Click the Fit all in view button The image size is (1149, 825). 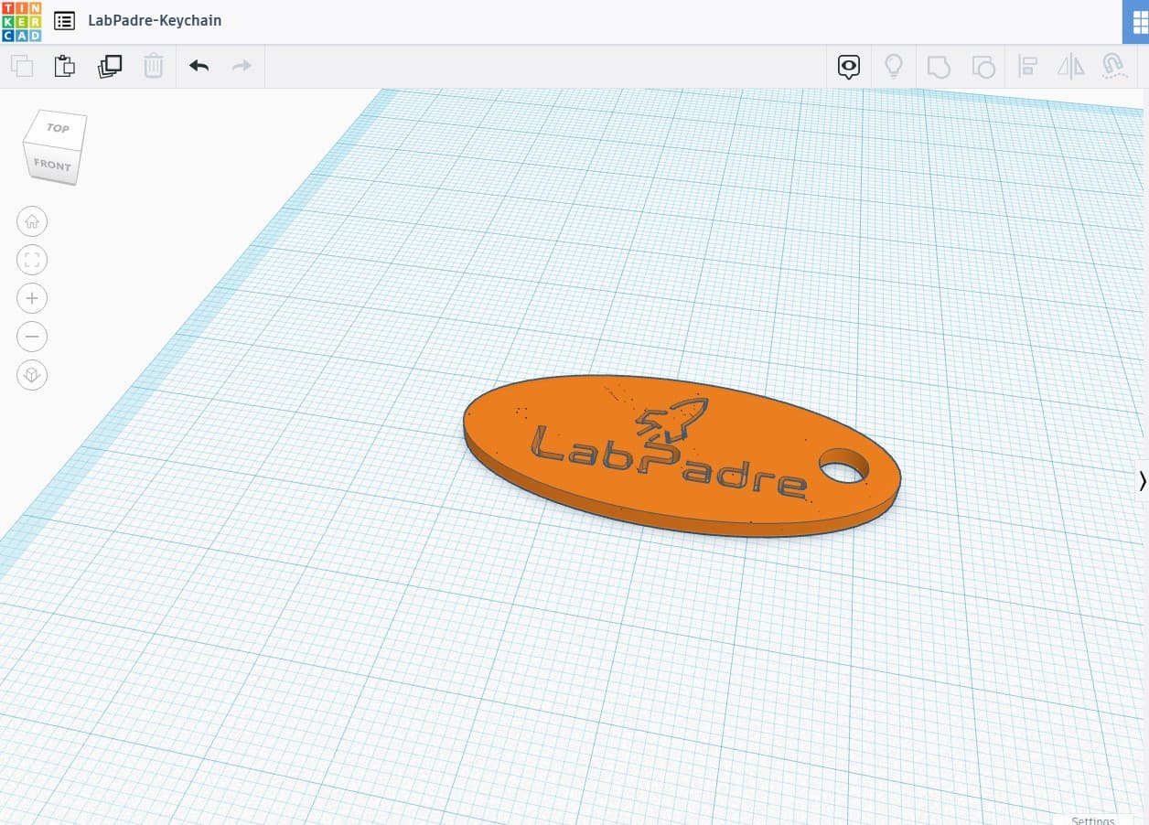32,260
